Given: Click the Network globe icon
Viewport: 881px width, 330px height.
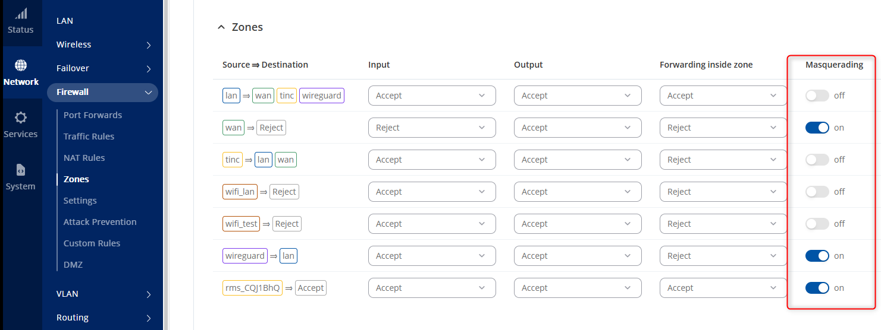Looking at the screenshot, I should point(21,65).
